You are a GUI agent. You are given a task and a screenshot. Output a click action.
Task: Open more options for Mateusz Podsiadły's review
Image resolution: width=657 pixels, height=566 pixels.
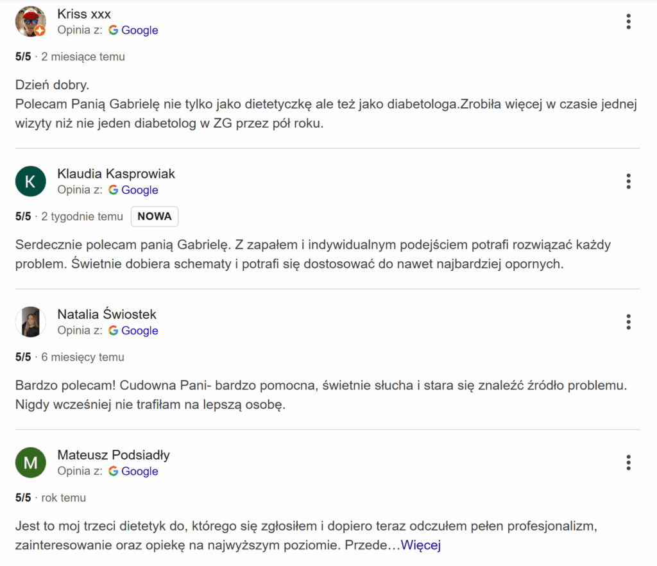pos(628,463)
